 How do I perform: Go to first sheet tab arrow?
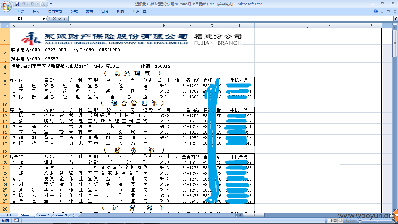click(x=3, y=215)
